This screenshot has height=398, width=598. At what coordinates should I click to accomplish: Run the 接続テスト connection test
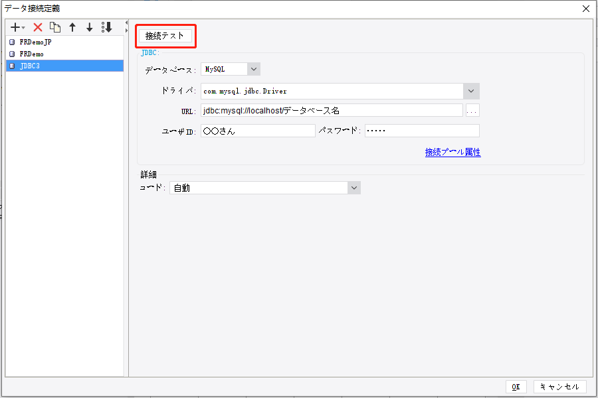pos(165,36)
